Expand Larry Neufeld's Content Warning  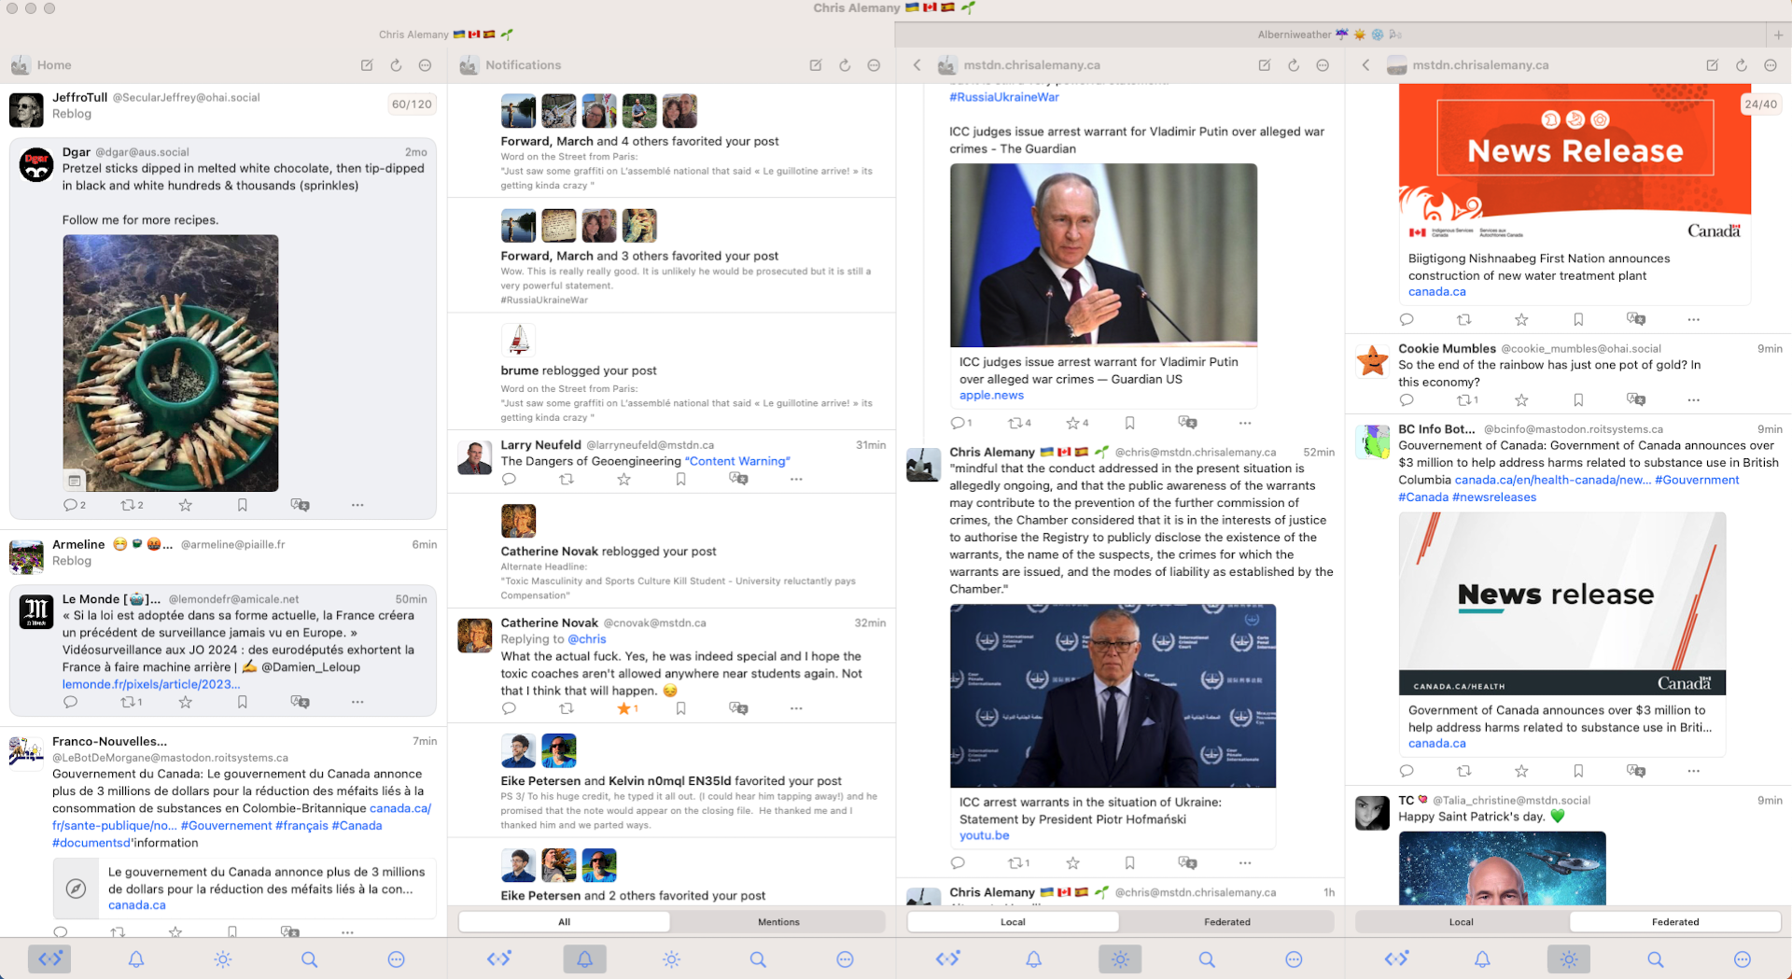click(x=737, y=461)
